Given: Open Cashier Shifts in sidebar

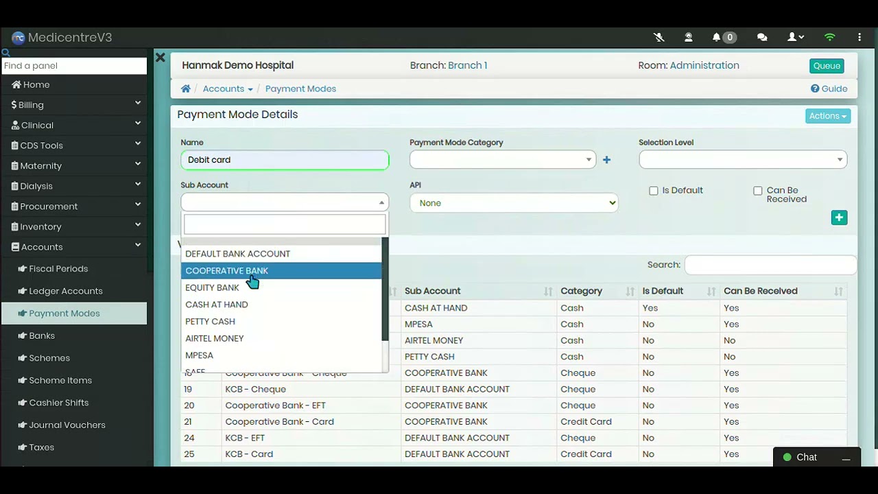Looking at the screenshot, I should [73, 403].
